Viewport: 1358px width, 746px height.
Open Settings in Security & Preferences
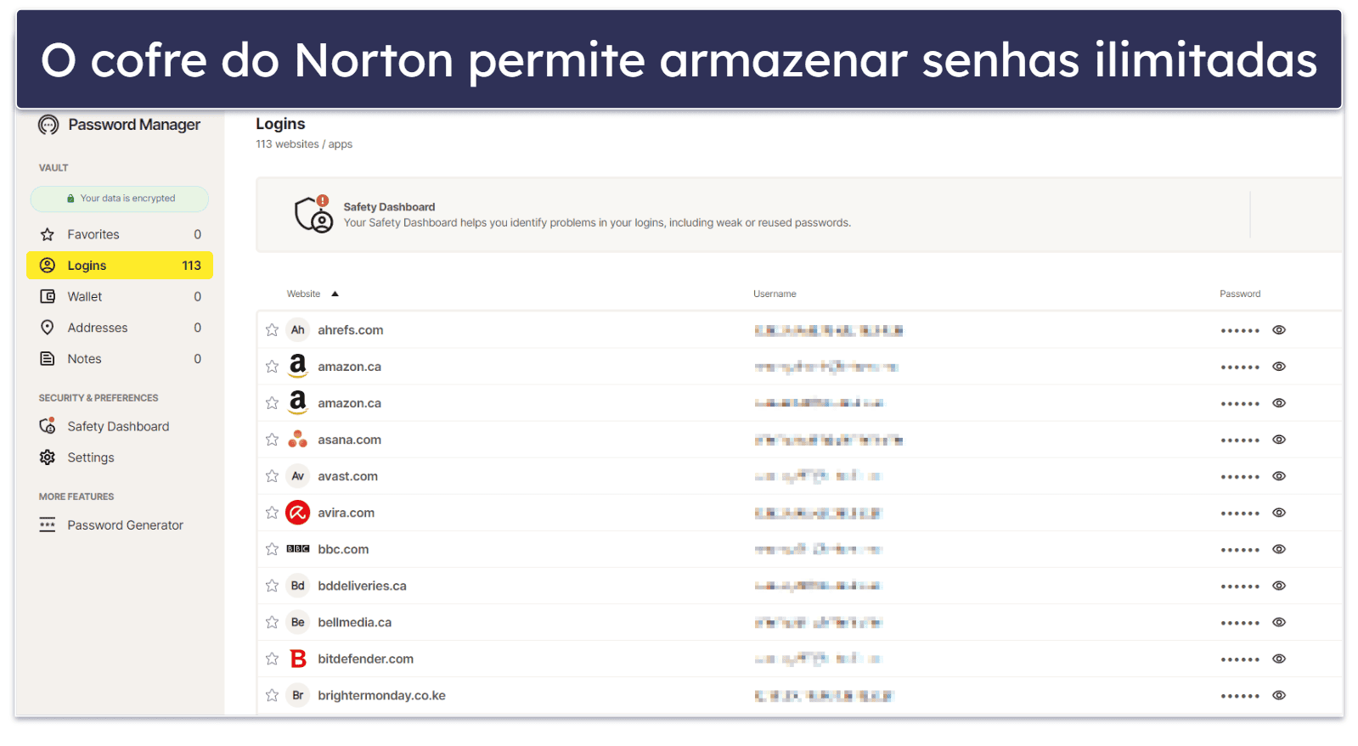click(90, 457)
